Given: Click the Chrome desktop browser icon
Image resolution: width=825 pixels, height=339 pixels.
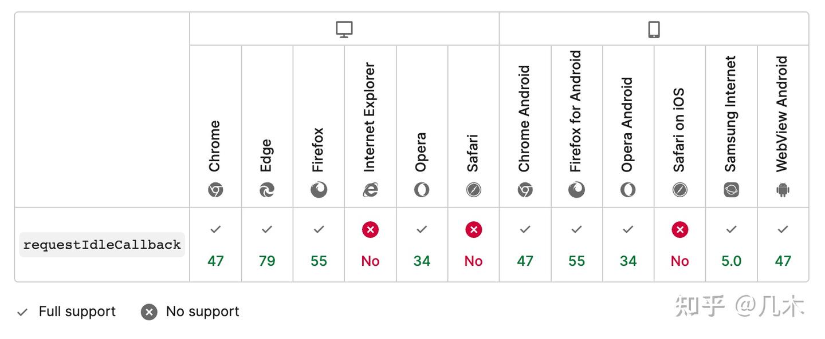Looking at the screenshot, I should (215, 190).
